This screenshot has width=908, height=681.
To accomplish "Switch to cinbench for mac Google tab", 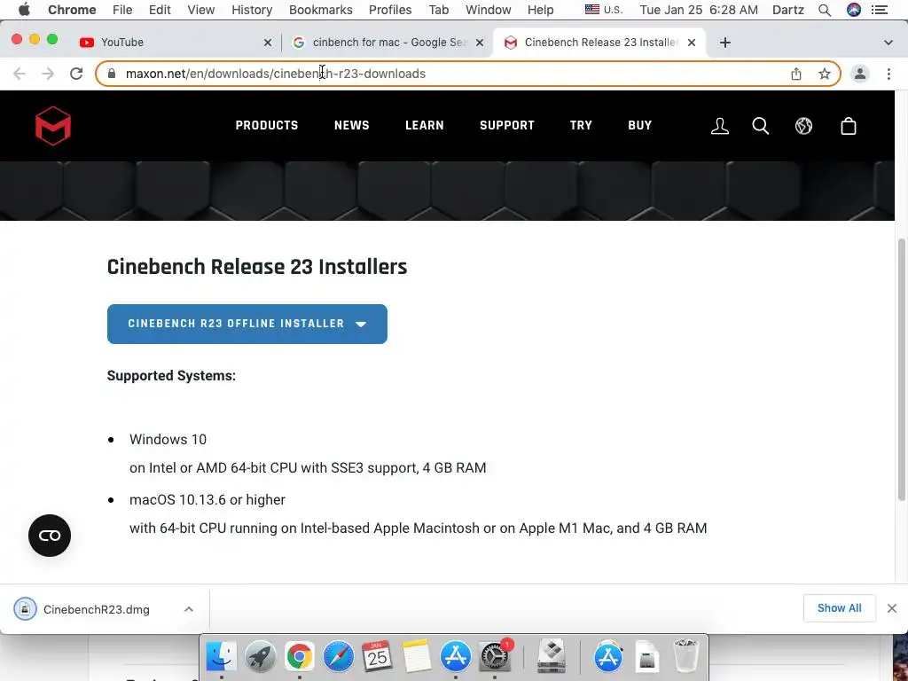I will pos(388,43).
